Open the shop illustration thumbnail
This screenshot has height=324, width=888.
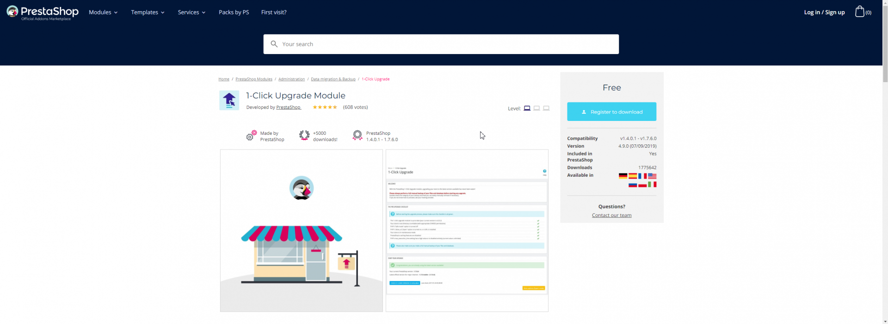(302, 230)
